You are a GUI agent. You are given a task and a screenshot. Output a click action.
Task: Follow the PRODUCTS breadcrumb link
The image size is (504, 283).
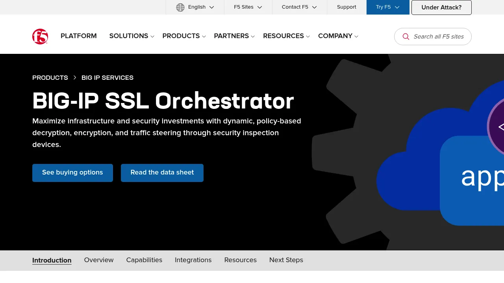[50, 78]
